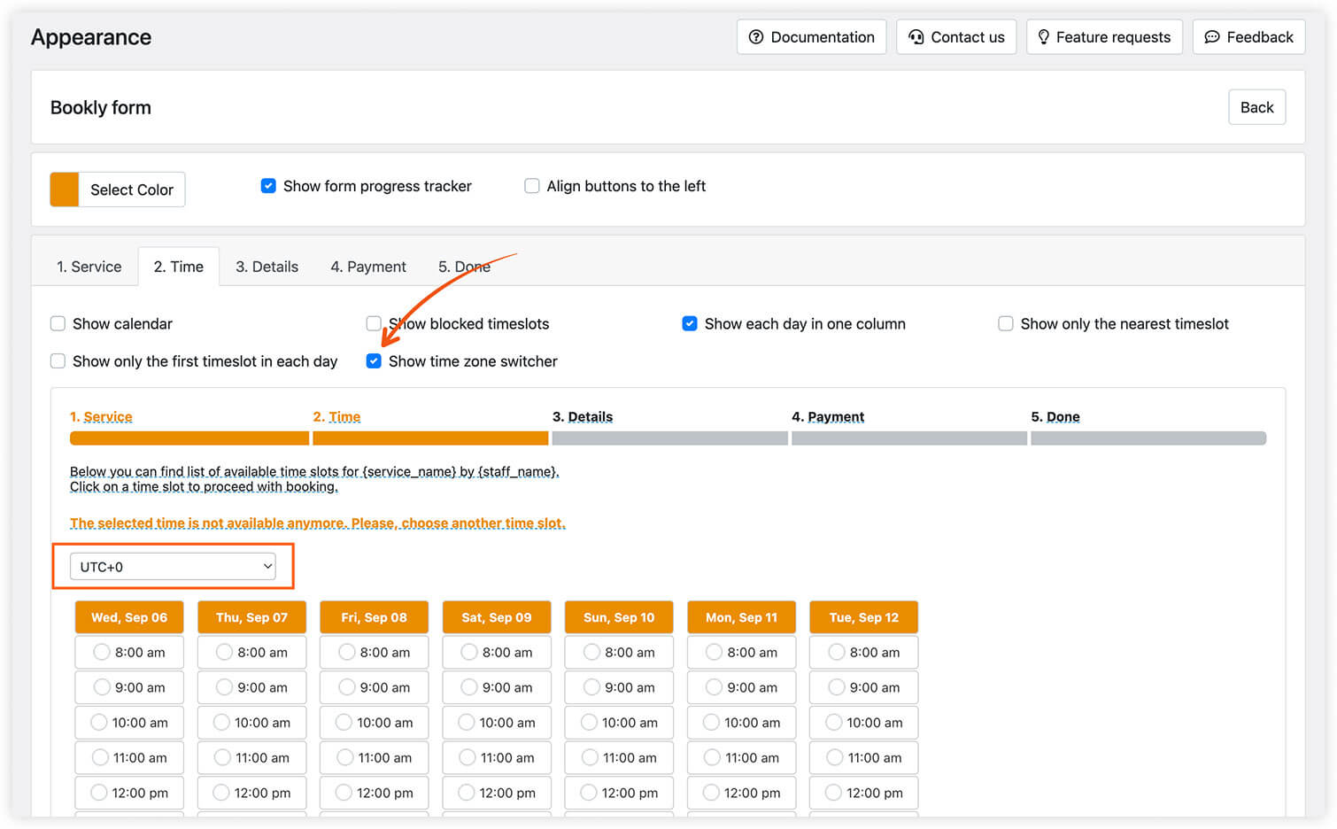Enable the Show calendar checkbox

point(58,323)
